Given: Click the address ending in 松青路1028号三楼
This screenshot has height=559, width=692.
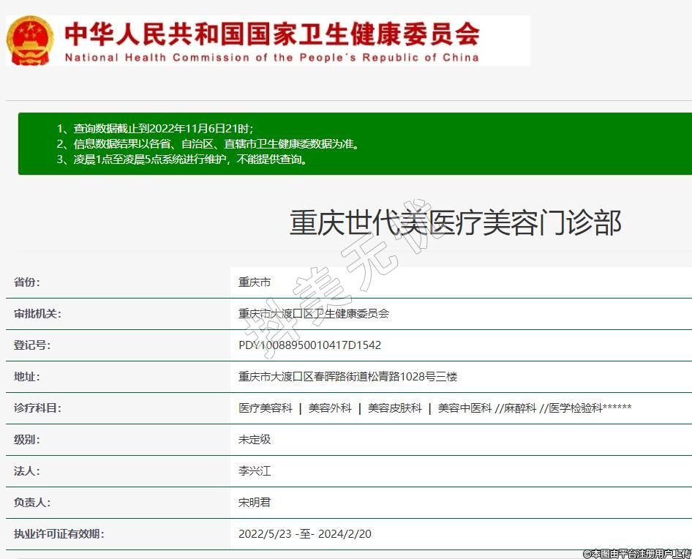Looking at the screenshot, I should [347, 377].
